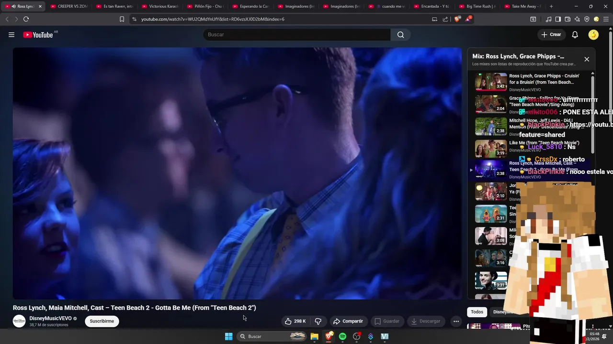The width and height of the screenshot is (613, 344).
Task: Go to the YouTube home logo
Action: click(x=38, y=34)
